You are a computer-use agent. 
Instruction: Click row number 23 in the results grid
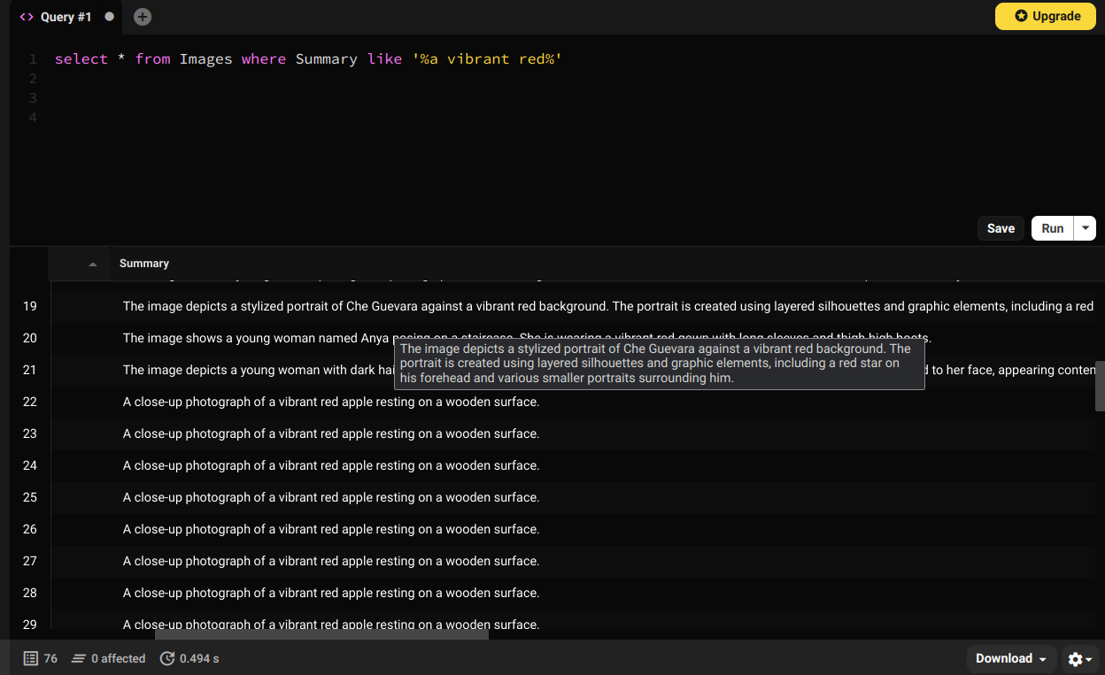coord(30,433)
